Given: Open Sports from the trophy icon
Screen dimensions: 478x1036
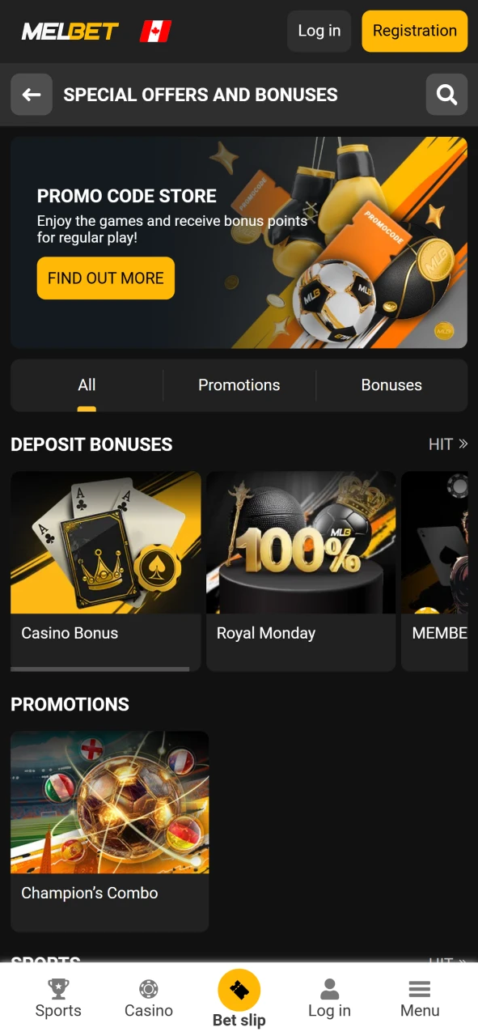Looking at the screenshot, I should [58, 988].
